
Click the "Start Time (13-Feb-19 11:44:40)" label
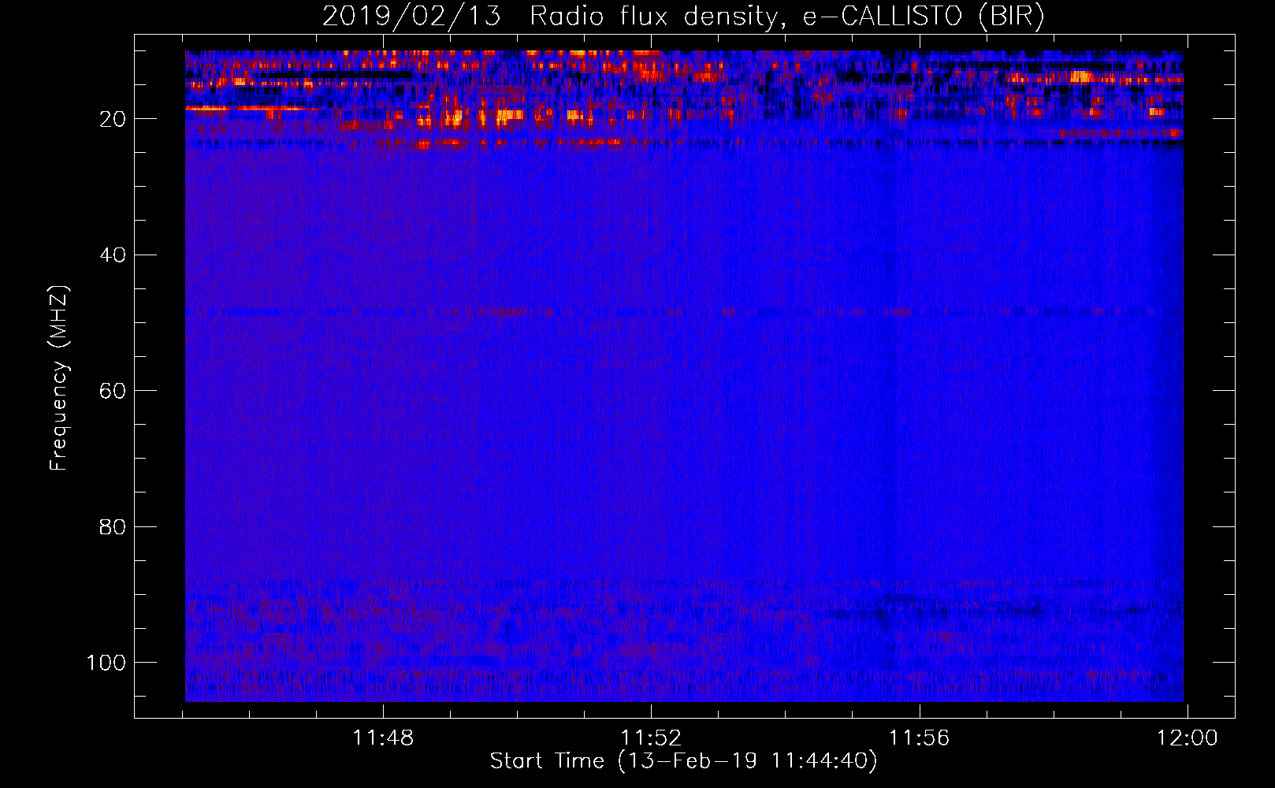(683, 761)
